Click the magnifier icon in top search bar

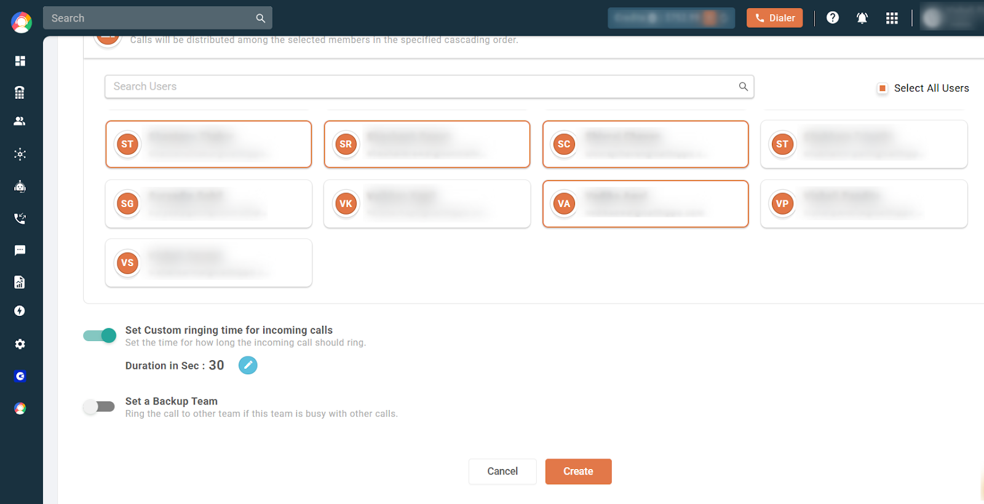click(261, 18)
